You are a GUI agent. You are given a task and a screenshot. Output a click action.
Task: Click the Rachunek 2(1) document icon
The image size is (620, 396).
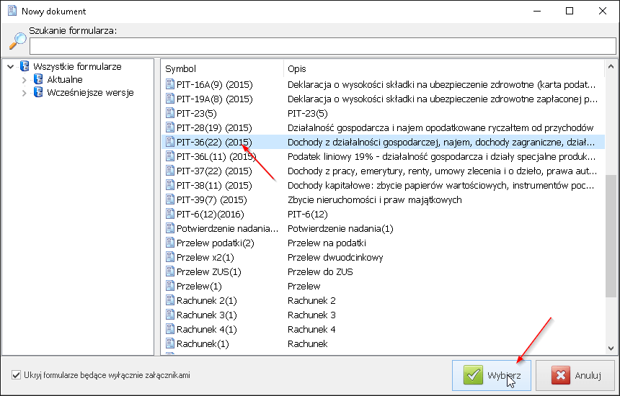[x=170, y=301]
